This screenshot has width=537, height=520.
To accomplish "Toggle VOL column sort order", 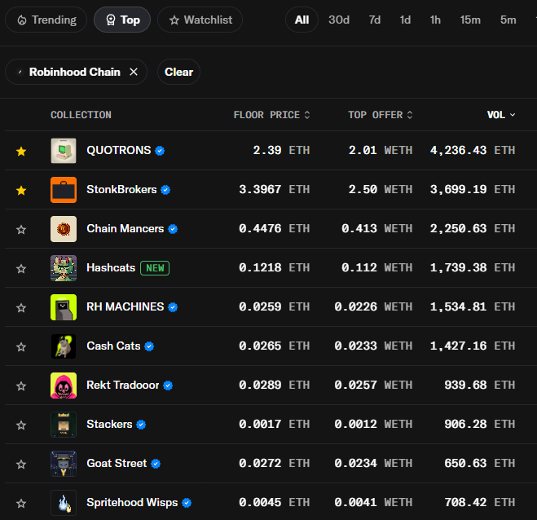I will [x=501, y=115].
